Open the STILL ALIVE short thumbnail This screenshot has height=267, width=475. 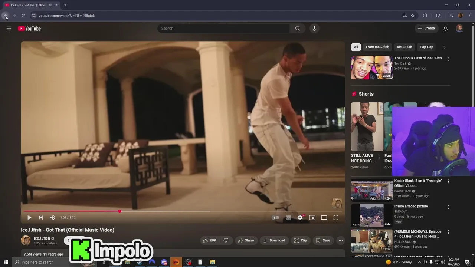[367, 127]
